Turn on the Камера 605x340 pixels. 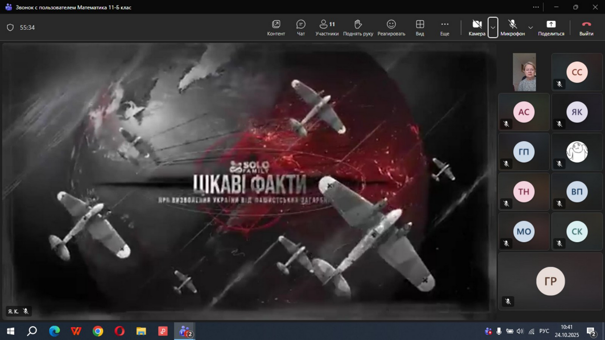click(x=477, y=28)
